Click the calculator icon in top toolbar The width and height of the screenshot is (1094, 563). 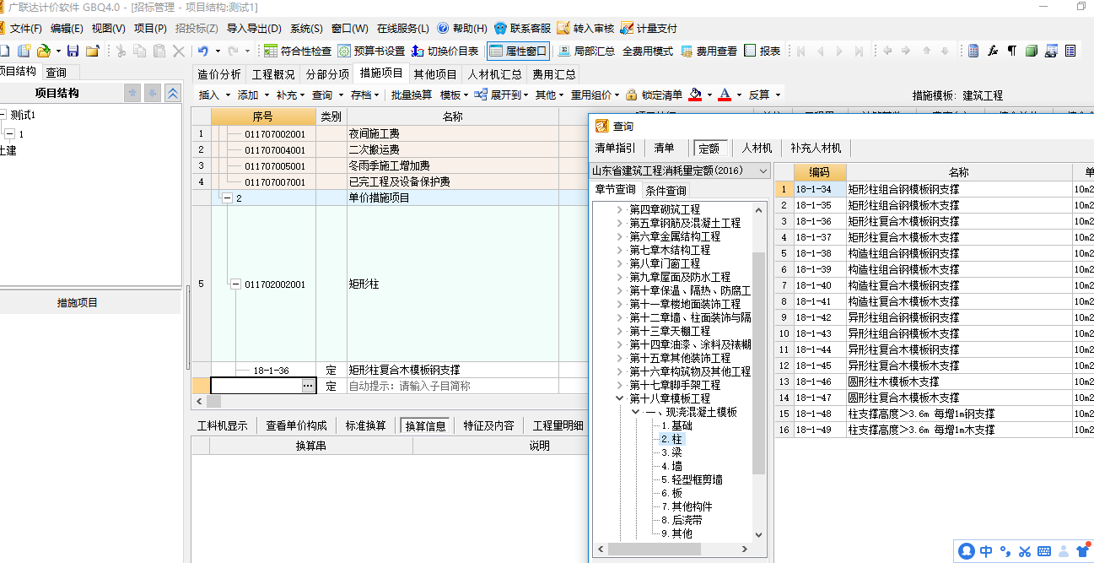tap(973, 51)
